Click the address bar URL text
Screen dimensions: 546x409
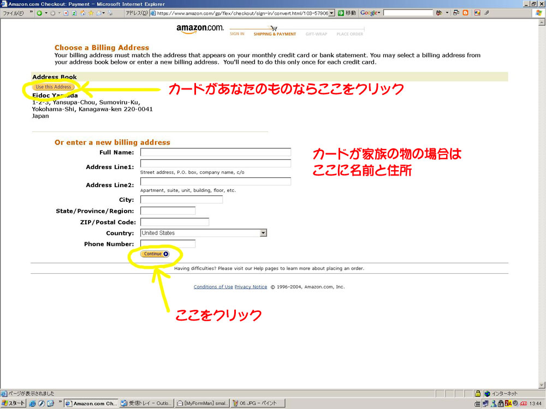(x=242, y=13)
